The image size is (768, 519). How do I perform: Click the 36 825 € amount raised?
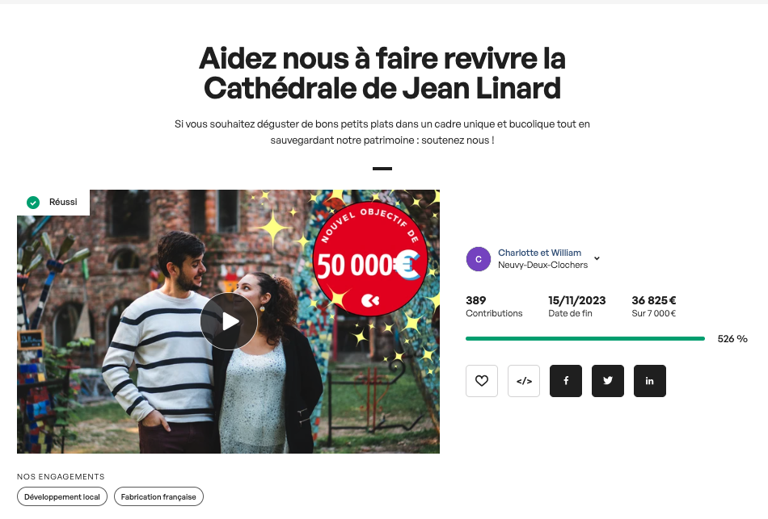tap(654, 300)
